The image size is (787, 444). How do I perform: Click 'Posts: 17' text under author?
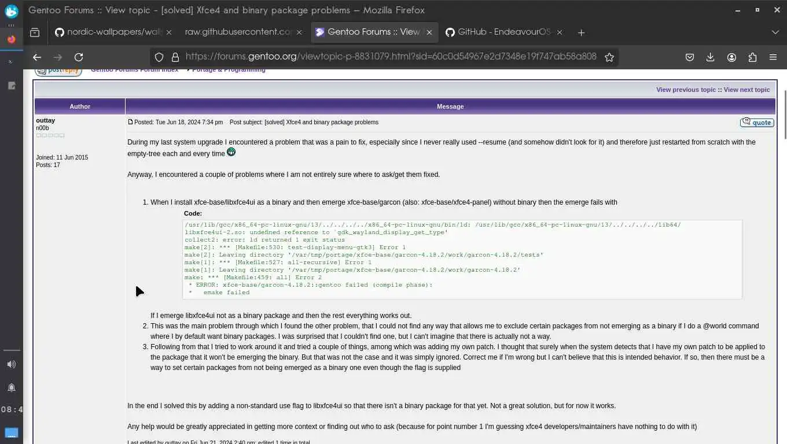[x=48, y=165]
